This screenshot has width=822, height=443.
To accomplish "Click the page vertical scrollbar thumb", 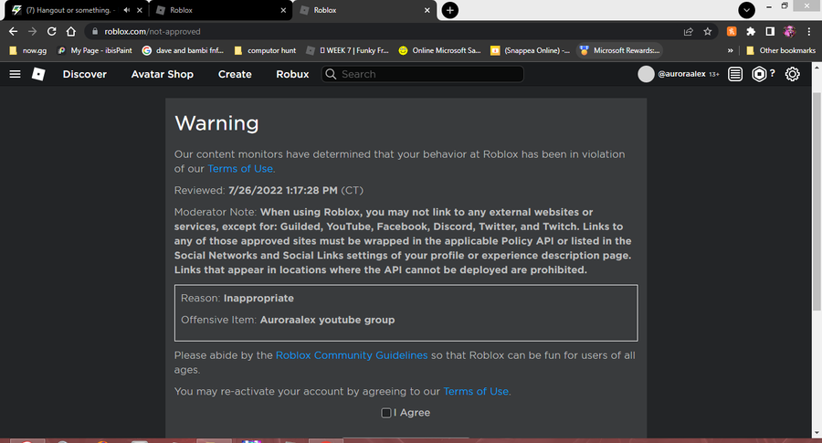I will [817, 202].
